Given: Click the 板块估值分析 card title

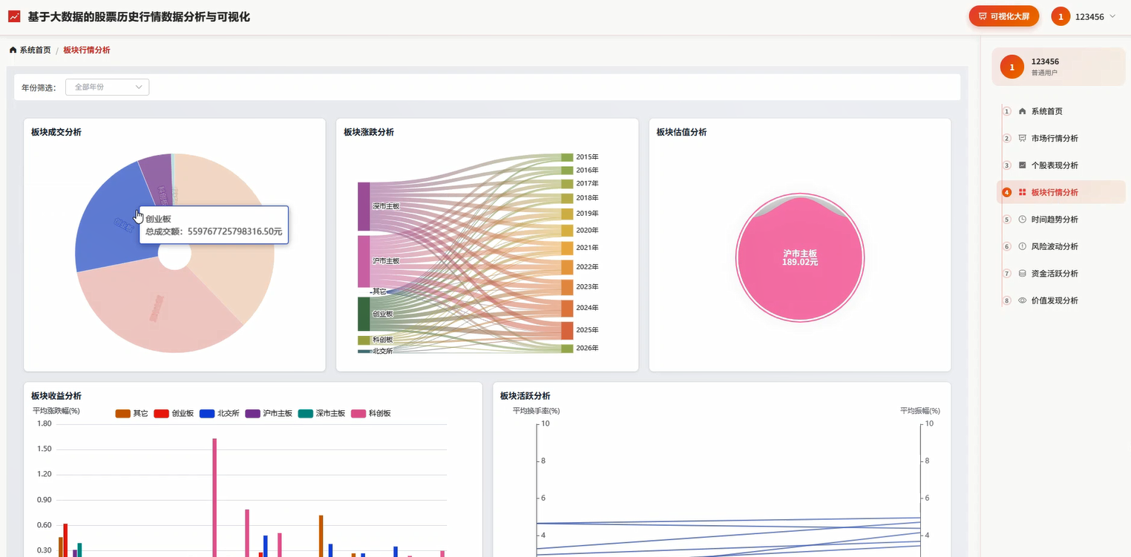Looking at the screenshot, I should [x=681, y=133].
